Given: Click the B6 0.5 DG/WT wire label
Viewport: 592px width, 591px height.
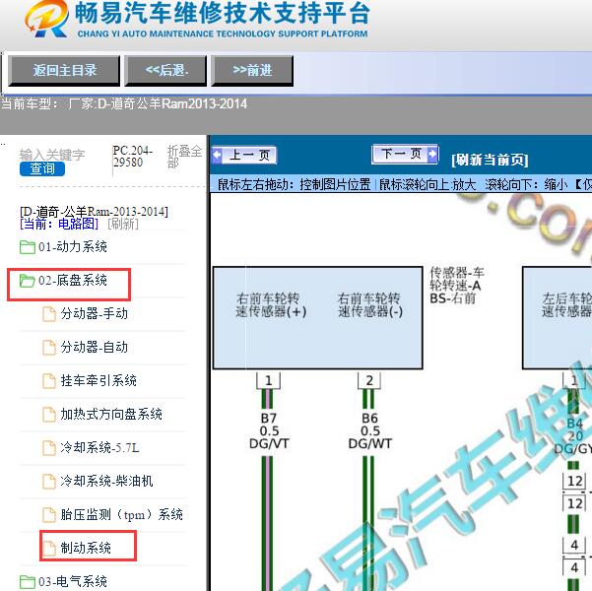Looking at the screenshot, I should (x=370, y=430).
